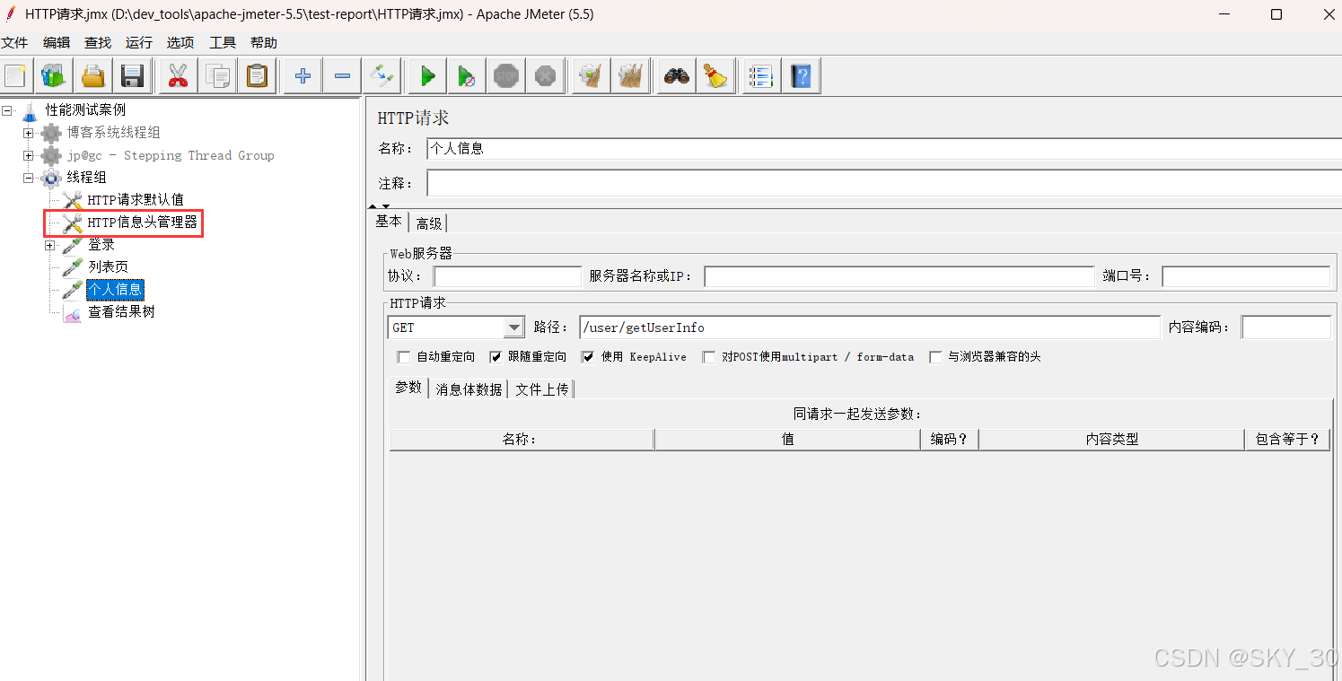Select 查看结果树 listener
1342x681 pixels.
coord(121,312)
